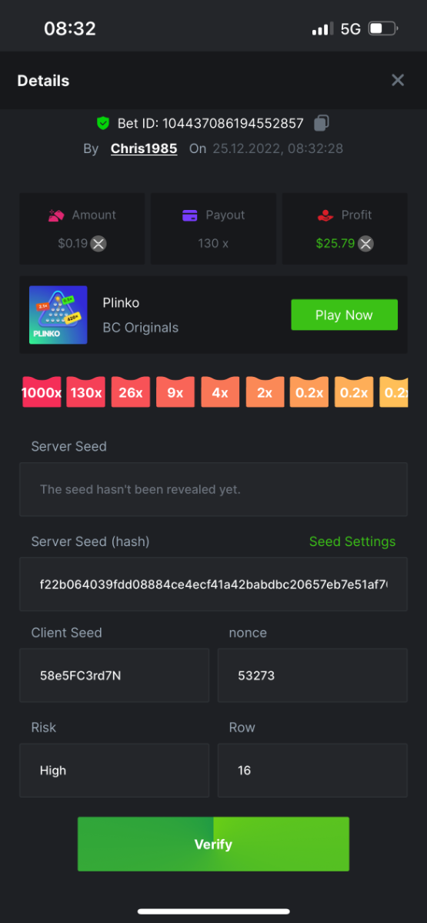This screenshot has height=923, width=427.
Task: Tap the Amount bet icon
Action: tap(56, 215)
